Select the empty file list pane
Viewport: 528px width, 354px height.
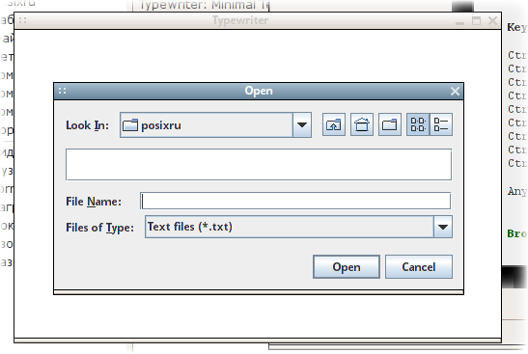(259, 165)
